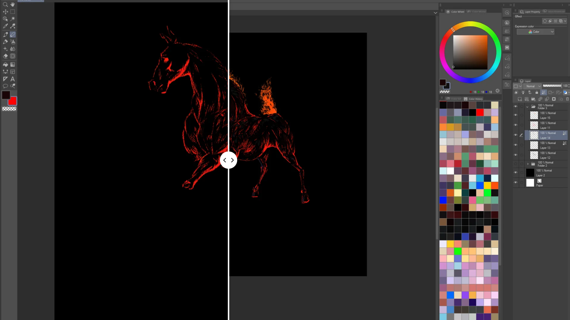Open the Expression color Color dropdown
The height and width of the screenshot is (320, 570).
[535, 31]
